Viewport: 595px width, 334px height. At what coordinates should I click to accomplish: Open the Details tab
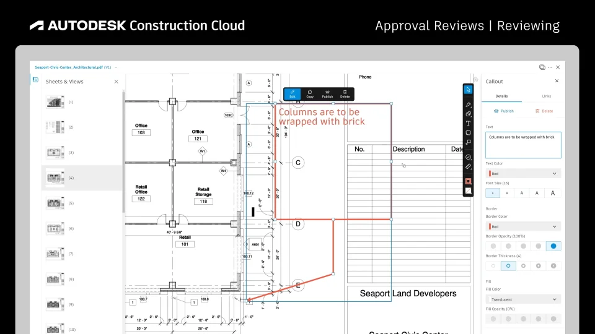[501, 96]
